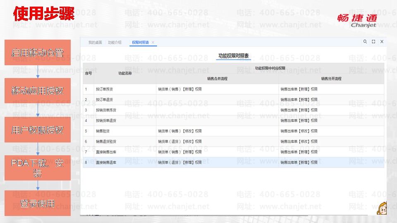
Task: Click 销货单（销售）【修改】权限 in row 5
Action: [180, 131]
